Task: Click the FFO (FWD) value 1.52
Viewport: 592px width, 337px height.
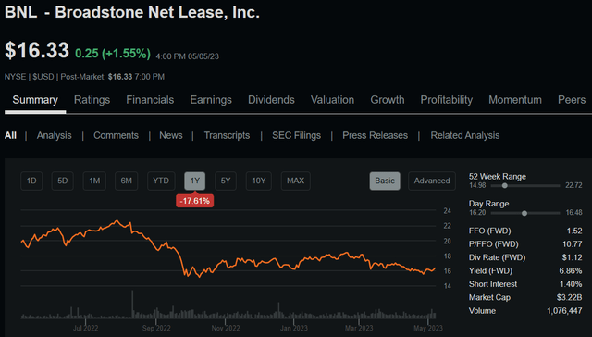Action: point(574,231)
